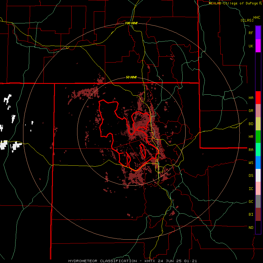Click the BD yellow legend swatch

click(258, 124)
